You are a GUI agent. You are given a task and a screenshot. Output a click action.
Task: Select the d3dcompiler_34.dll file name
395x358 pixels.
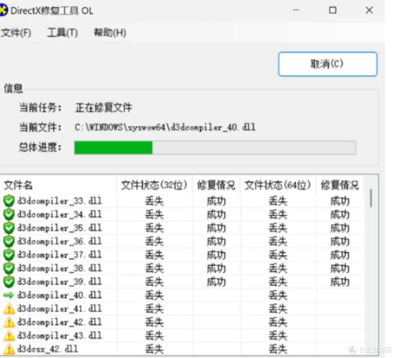pyautogui.click(x=60, y=215)
